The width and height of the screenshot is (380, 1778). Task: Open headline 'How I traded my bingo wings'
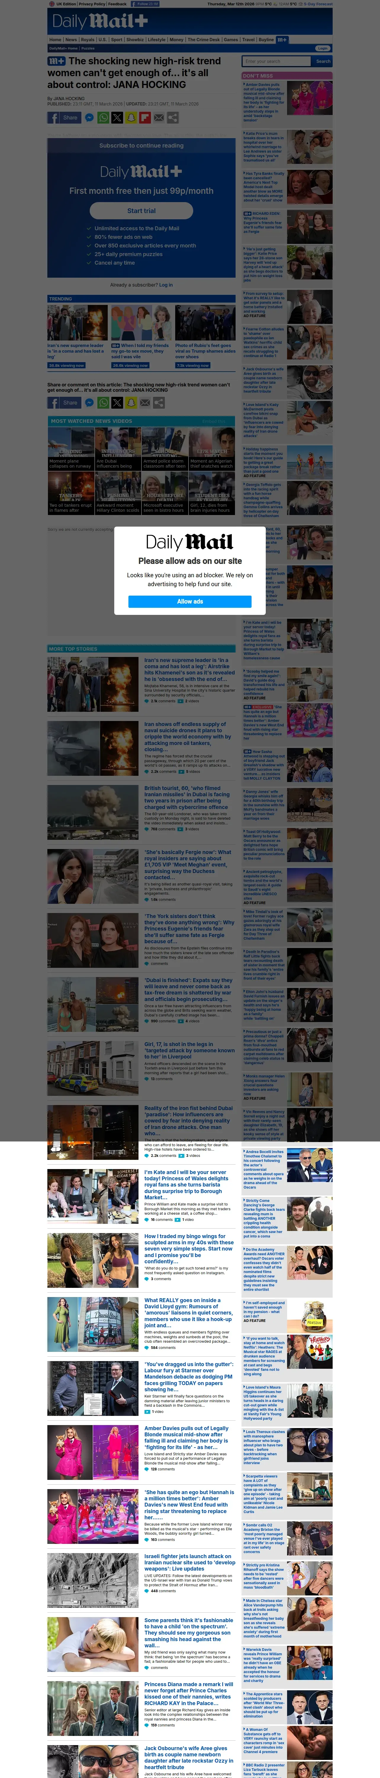[189, 1249]
